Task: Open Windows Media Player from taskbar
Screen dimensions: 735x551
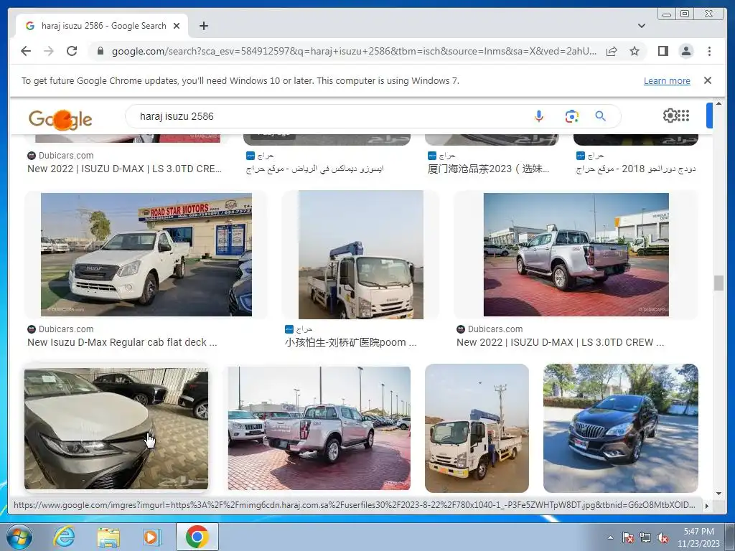Action: [x=151, y=537]
